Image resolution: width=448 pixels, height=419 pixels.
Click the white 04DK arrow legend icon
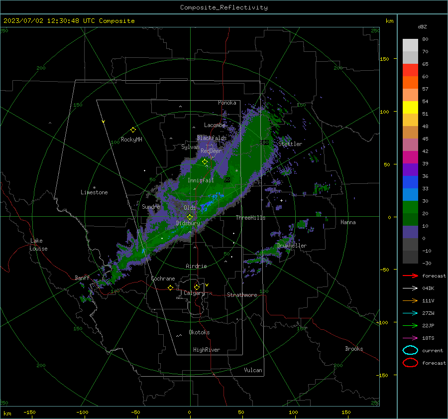(410, 288)
